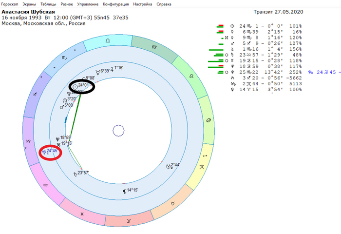
Task: Click the strength bar beside the Jupiter row
Action: click(216, 50)
